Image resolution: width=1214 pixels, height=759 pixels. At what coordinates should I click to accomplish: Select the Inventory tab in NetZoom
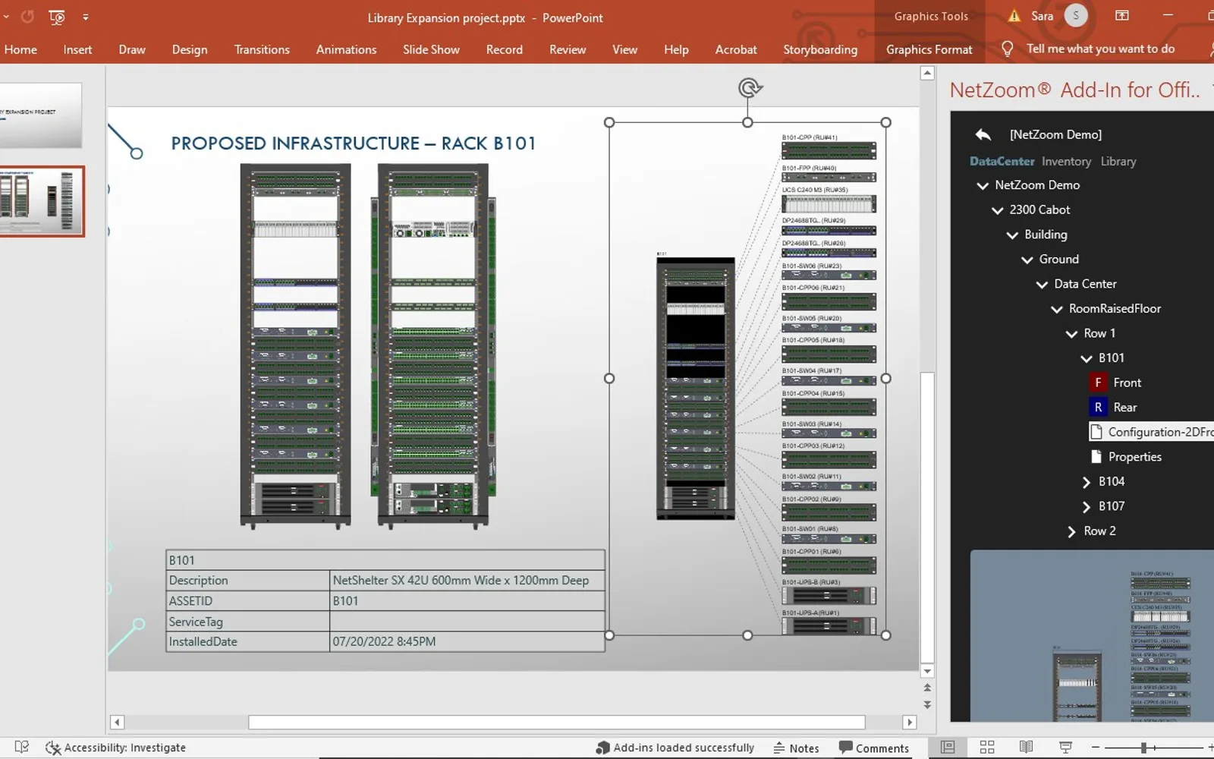(x=1066, y=161)
